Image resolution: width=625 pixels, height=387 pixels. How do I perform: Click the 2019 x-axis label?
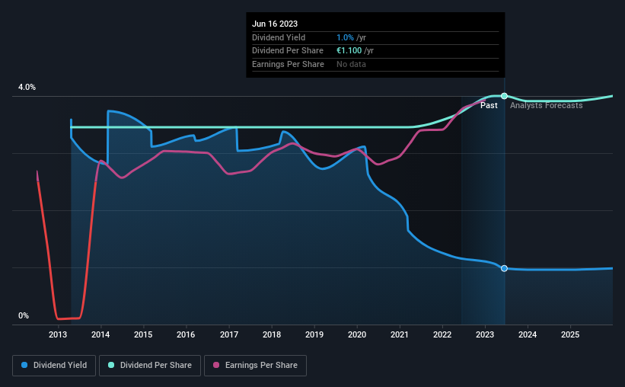(x=314, y=334)
